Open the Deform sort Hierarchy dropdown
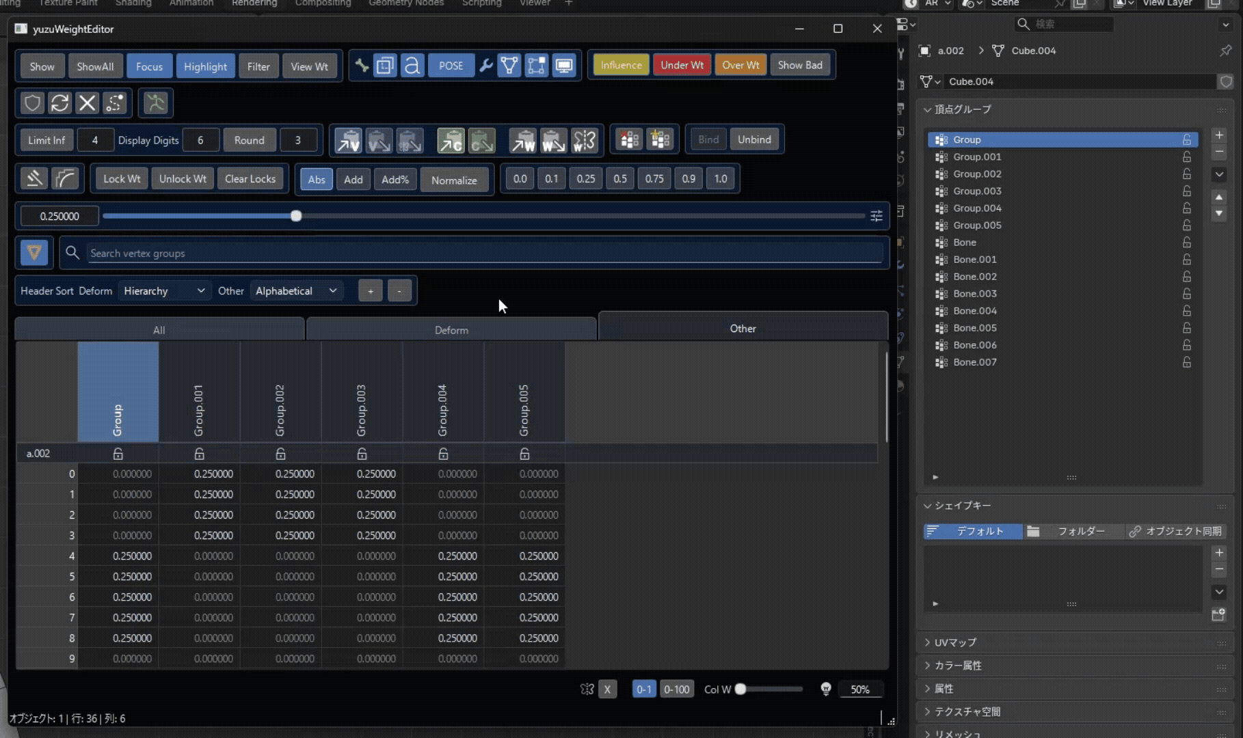Viewport: 1243px width, 738px height. point(164,291)
